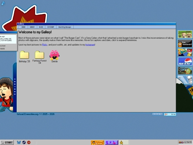Click the yellow character taskbar badge
This screenshot has width=193, height=145.
[x=124, y=142]
